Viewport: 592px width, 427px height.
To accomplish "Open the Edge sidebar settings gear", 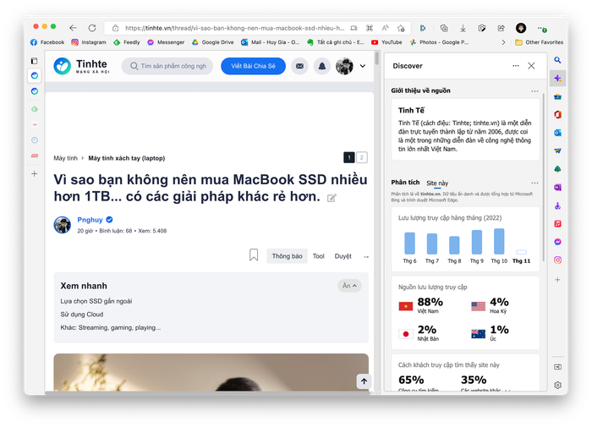I will click(x=558, y=385).
